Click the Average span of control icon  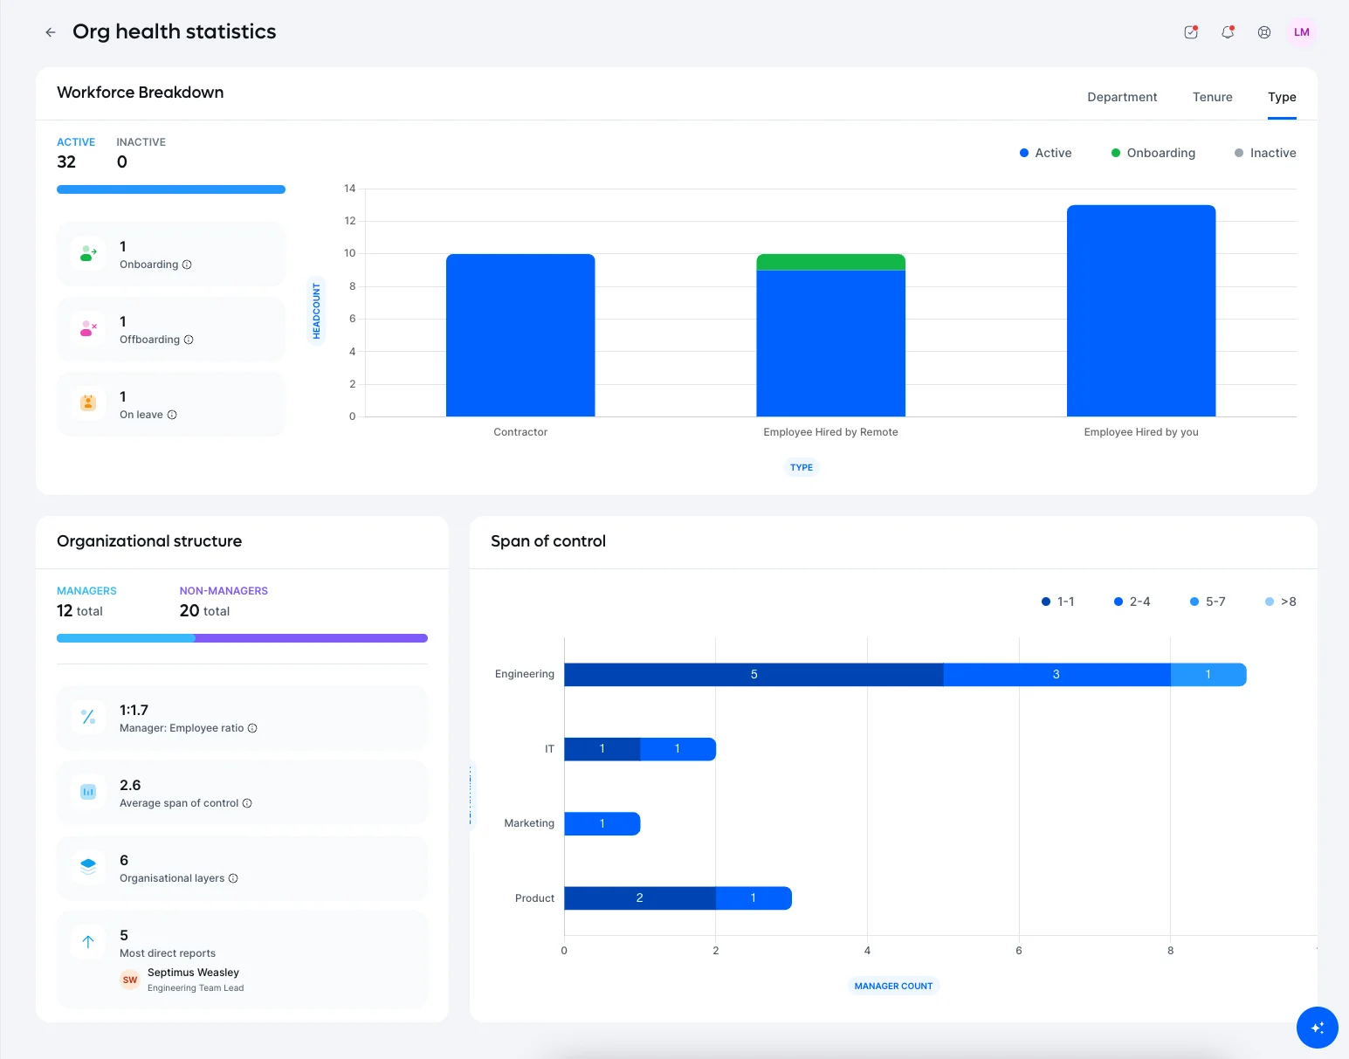click(x=88, y=792)
